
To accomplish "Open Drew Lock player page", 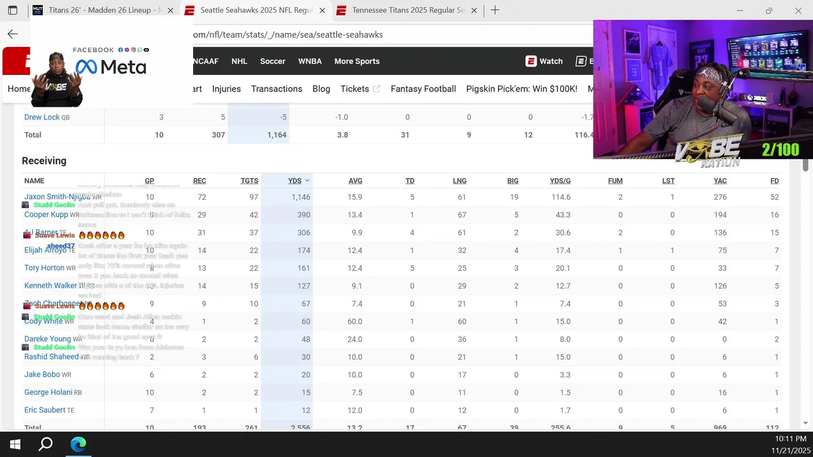I will [42, 117].
